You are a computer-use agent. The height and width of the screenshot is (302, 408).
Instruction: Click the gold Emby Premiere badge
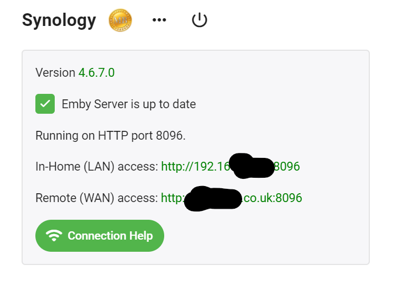tap(120, 20)
